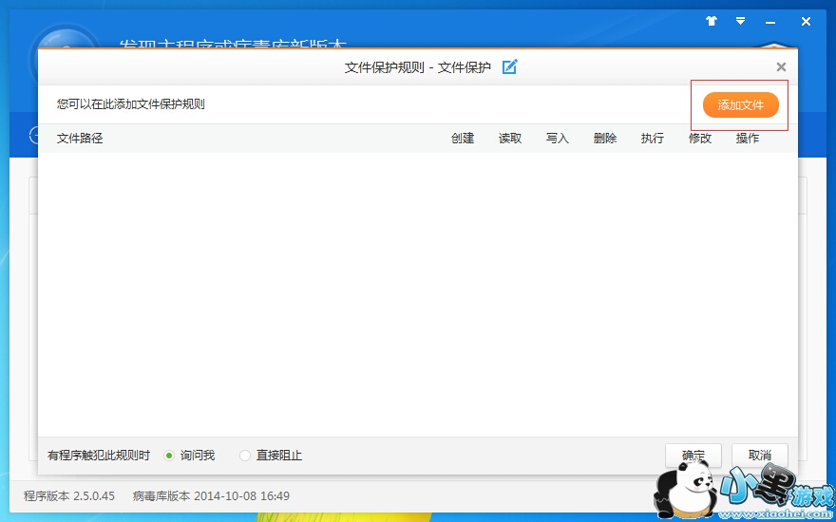Click the 删除 column header

pos(604,139)
